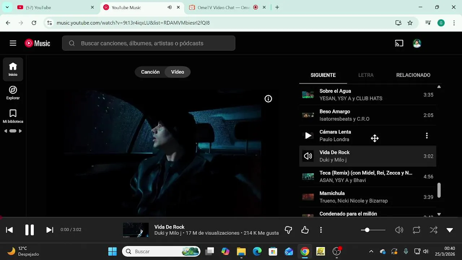Collapse the player page with down arrow

coord(450,230)
